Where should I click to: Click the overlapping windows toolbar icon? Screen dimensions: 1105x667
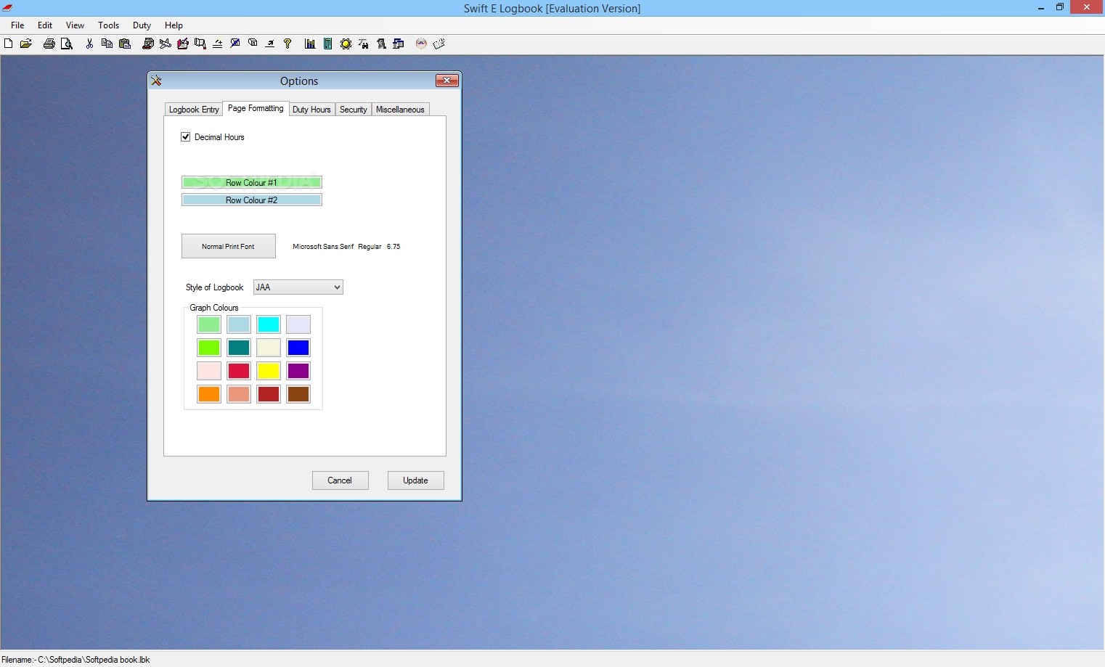(x=399, y=44)
